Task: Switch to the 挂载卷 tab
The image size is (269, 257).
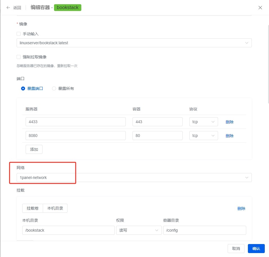Action: 33,208
